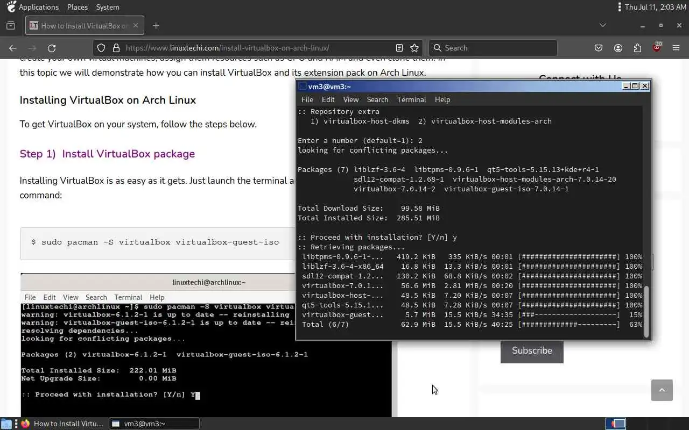The height and width of the screenshot is (430, 689).
Task: Open uBlock Origin extension icon
Action: tap(657, 48)
